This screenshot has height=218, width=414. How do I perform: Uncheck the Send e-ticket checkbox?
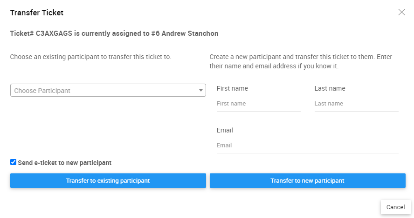13,162
